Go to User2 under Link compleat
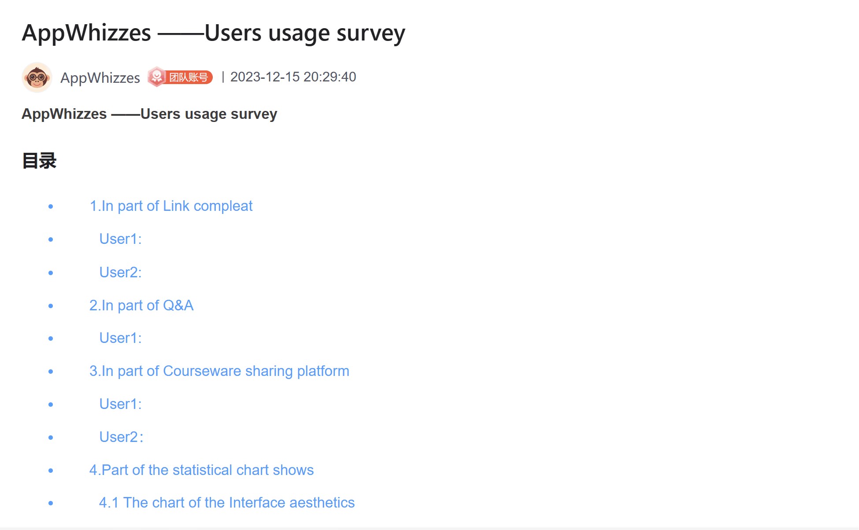This screenshot has height=530, width=859. pos(121,272)
